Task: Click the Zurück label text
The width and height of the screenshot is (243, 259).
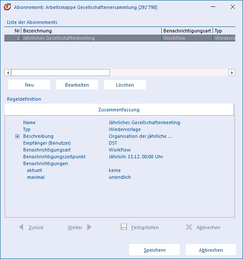Action: 36,227
